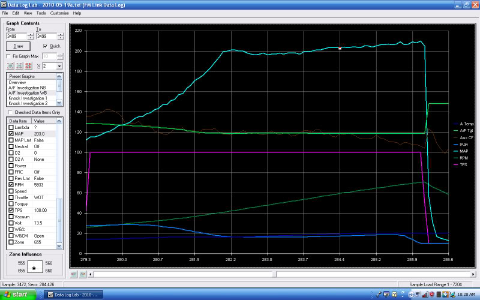Uncheck the RPM data item

pyautogui.click(x=10, y=185)
